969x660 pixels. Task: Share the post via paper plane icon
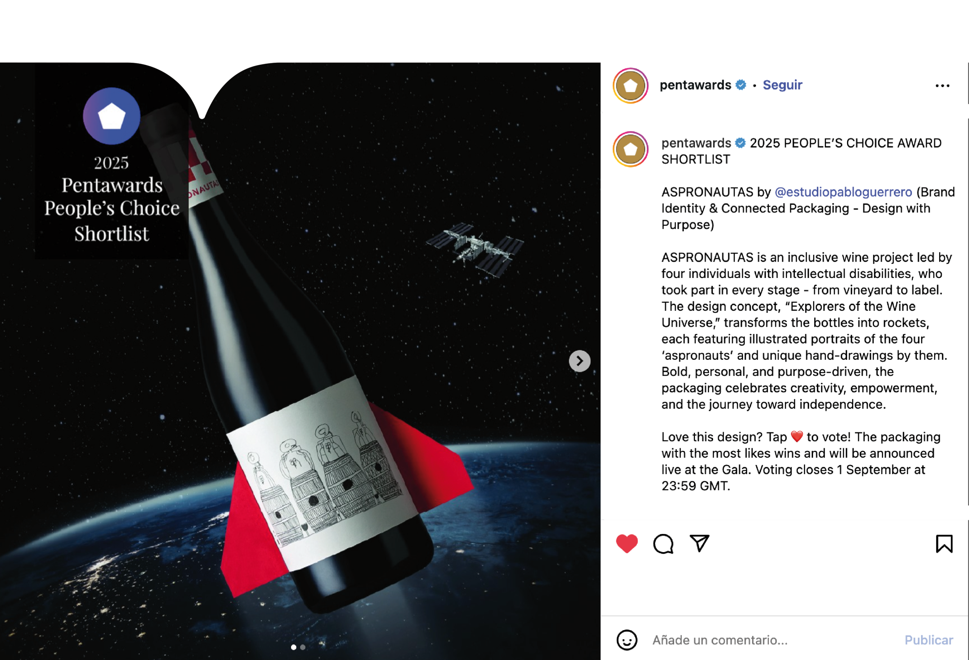(x=699, y=543)
